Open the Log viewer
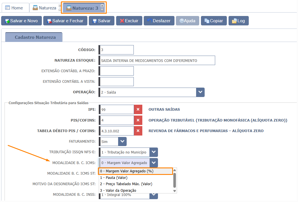Image resolution: width=298 pixels, height=202 pixels. (239, 21)
